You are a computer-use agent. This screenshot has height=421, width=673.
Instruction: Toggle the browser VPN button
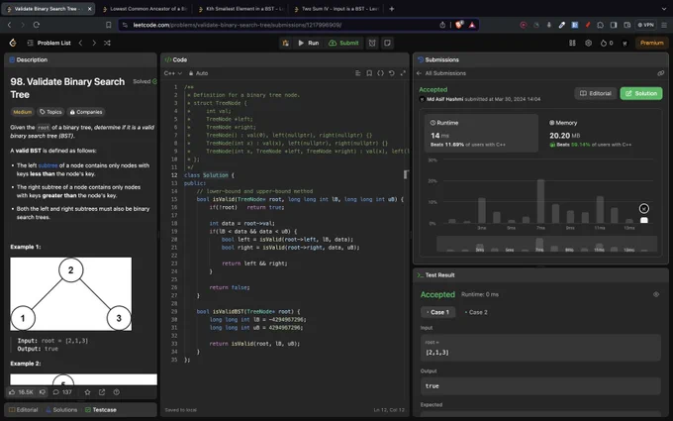click(x=646, y=25)
